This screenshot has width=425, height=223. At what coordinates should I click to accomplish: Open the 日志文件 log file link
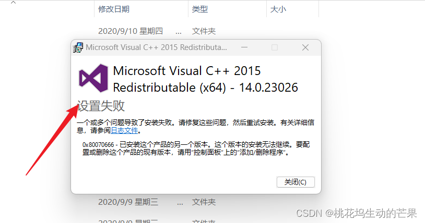124,130
